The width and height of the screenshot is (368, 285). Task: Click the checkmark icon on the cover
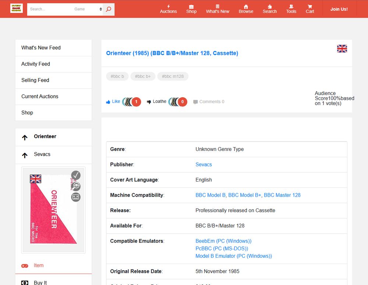[x=76, y=175]
